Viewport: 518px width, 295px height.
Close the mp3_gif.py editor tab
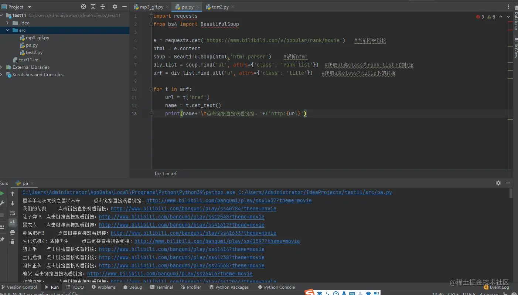coord(167,7)
